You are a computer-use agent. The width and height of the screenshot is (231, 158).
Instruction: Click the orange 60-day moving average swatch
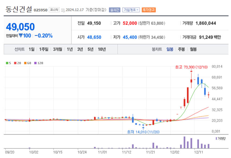(25, 63)
